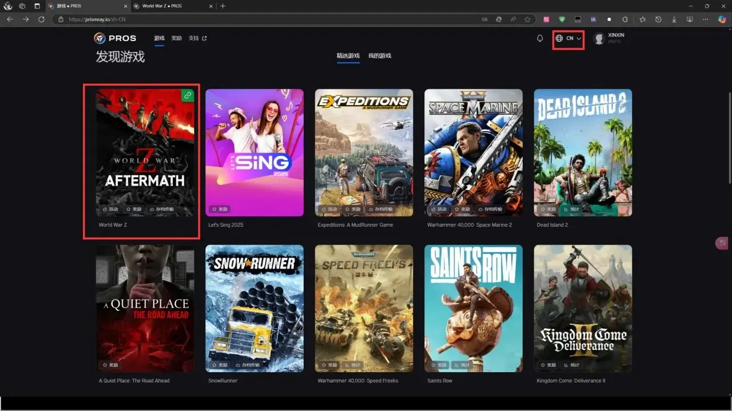Viewport: 732px width, 411px height.
Task: Open browser settings three-dot menu
Action: pyautogui.click(x=706, y=19)
